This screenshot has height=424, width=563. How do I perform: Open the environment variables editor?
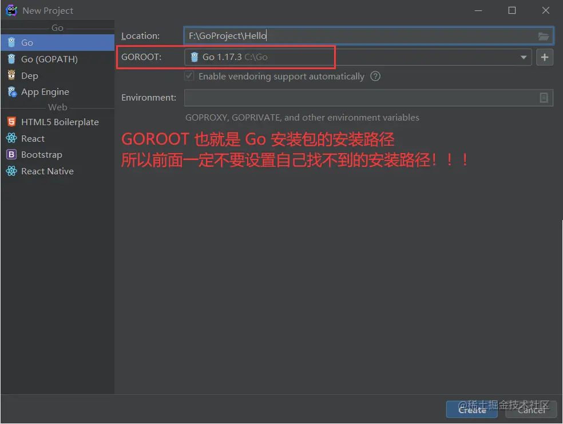(x=544, y=98)
